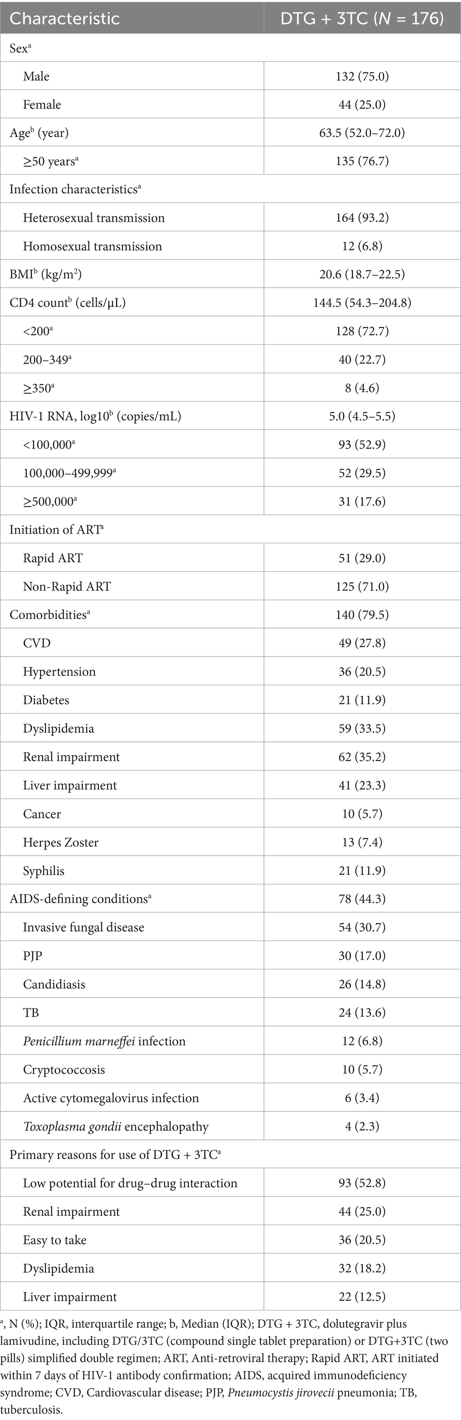The width and height of the screenshot is (461, 1420).
Task: Click the Toxoplasma gondii encephalopathy row label
Action: (115, 1126)
